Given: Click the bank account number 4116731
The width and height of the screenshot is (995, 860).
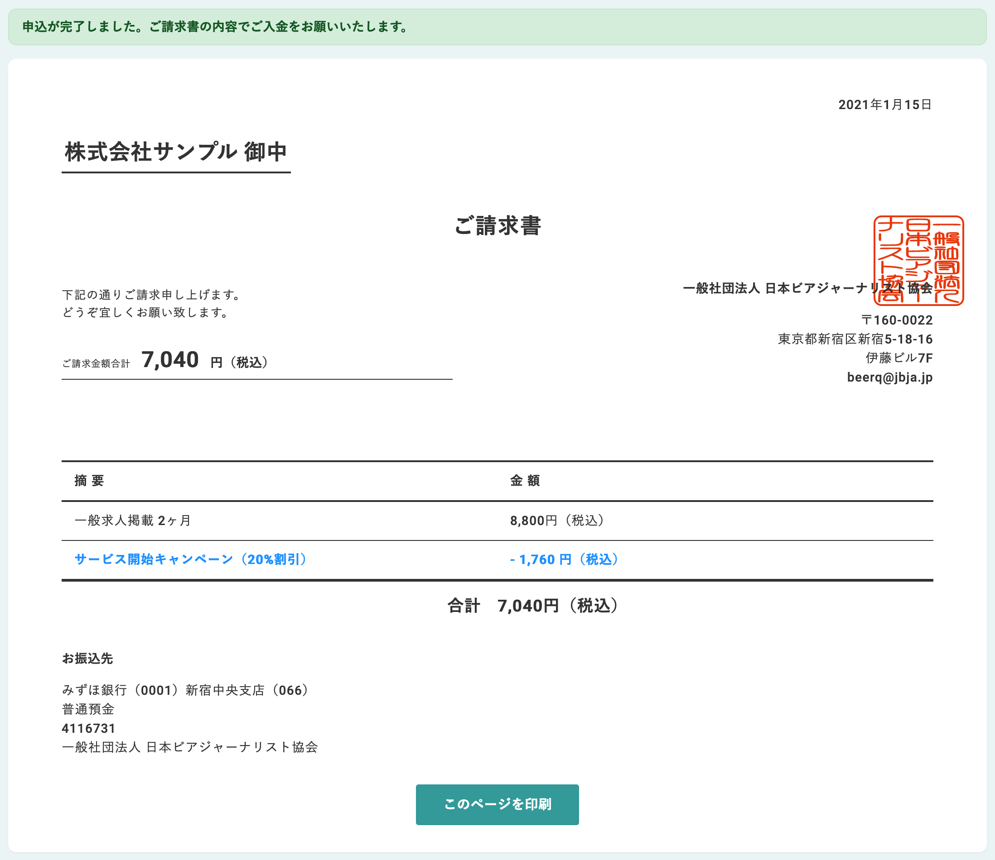Looking at the screenshot, I should point(89,728).
